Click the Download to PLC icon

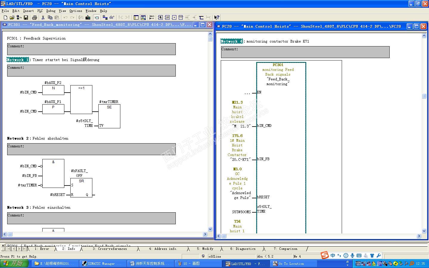click(88, 18)
